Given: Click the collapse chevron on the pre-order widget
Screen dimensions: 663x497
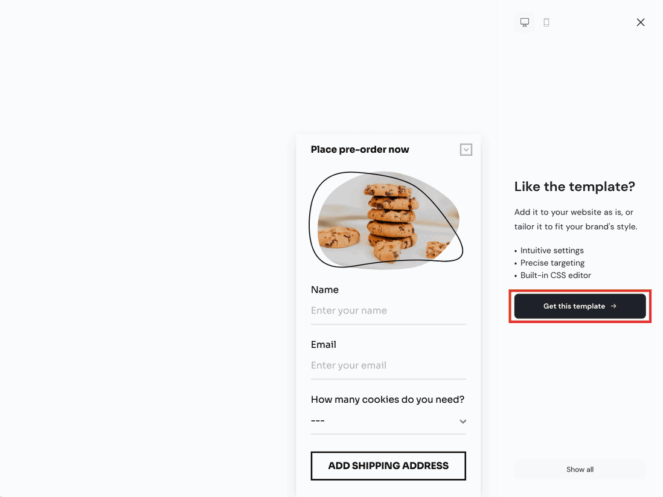Looking at the screenshot, I should [x=466, y=149].
